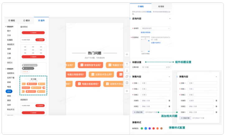Click the copy component icon
226x139 pixels.
coord(127,76)
